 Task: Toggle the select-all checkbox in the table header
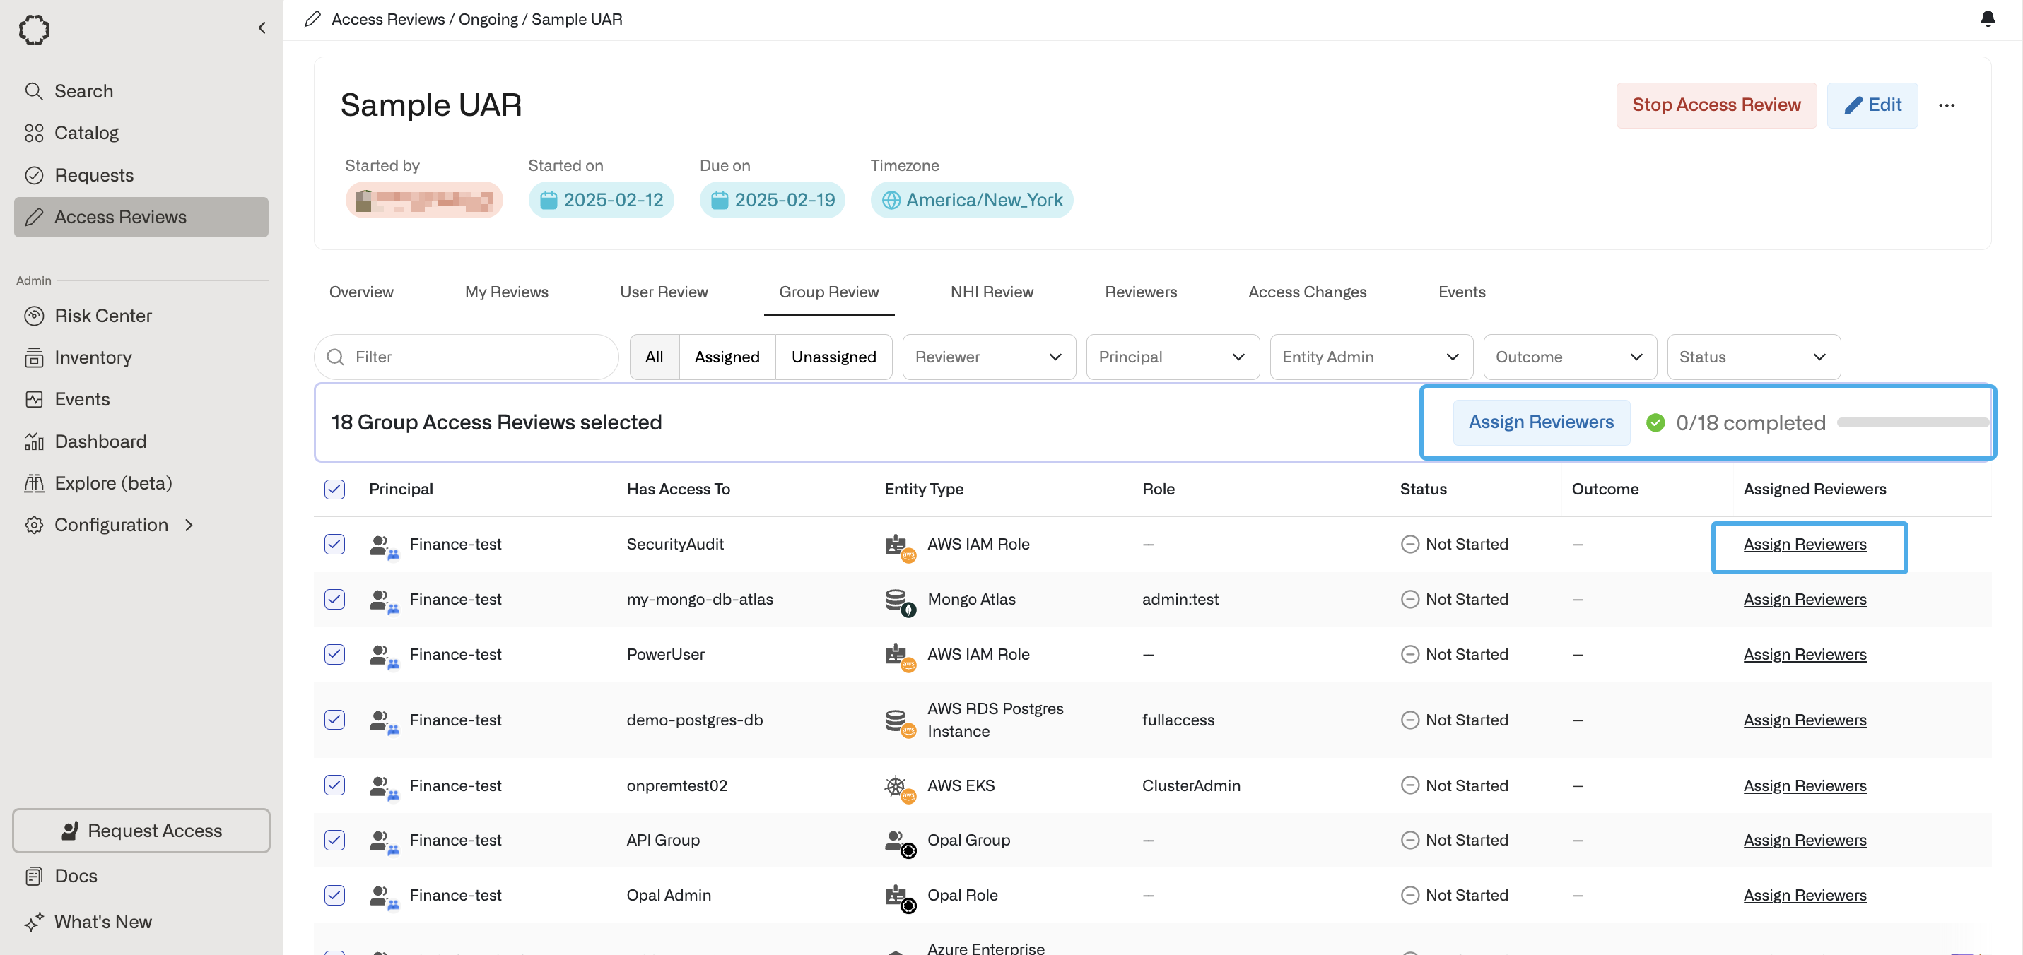(x=334, y=489)
